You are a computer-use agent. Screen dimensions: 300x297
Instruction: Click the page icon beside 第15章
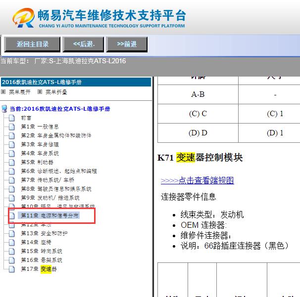[x=12, y=252]
